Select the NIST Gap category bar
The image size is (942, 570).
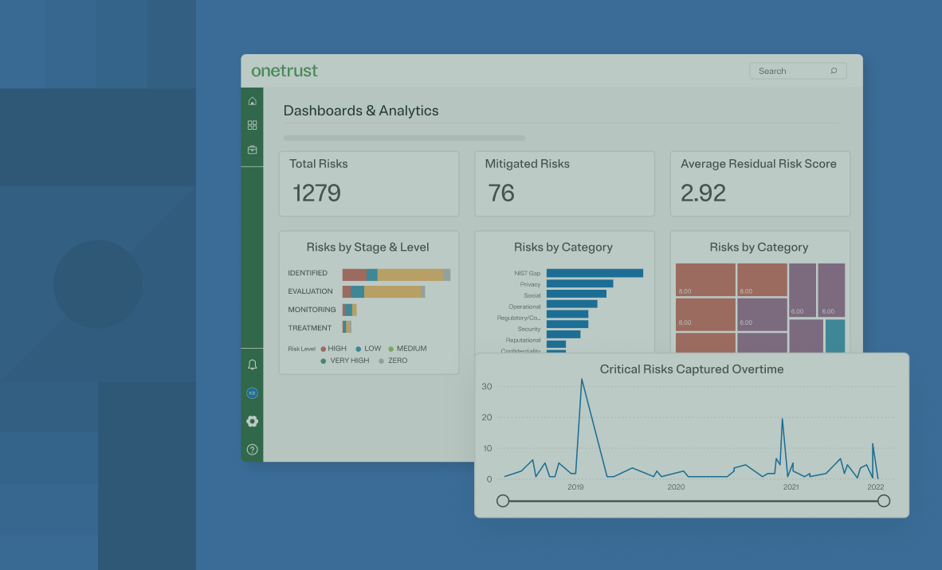[x=594, y=272]
